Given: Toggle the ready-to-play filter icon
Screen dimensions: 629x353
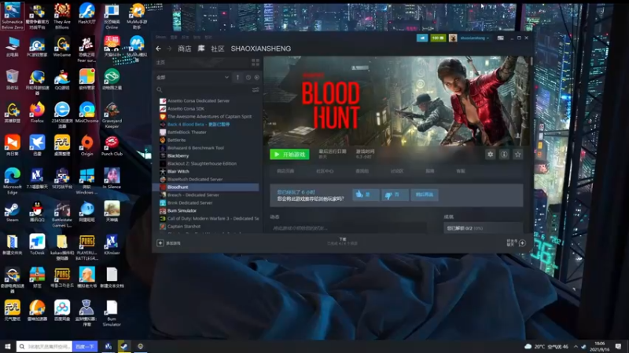Looking at the screenshot, I should point(257,77).
